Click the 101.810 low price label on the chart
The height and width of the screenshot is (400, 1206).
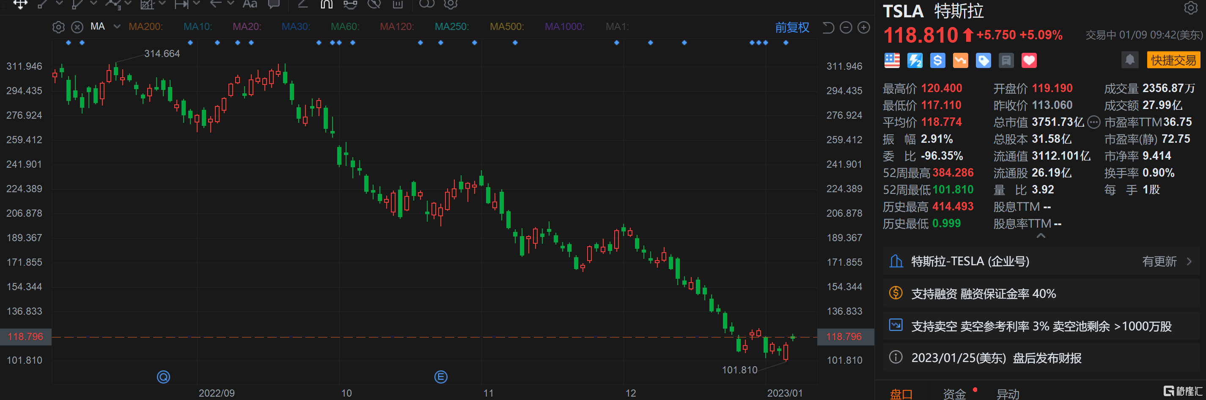[x=740, y=370]
